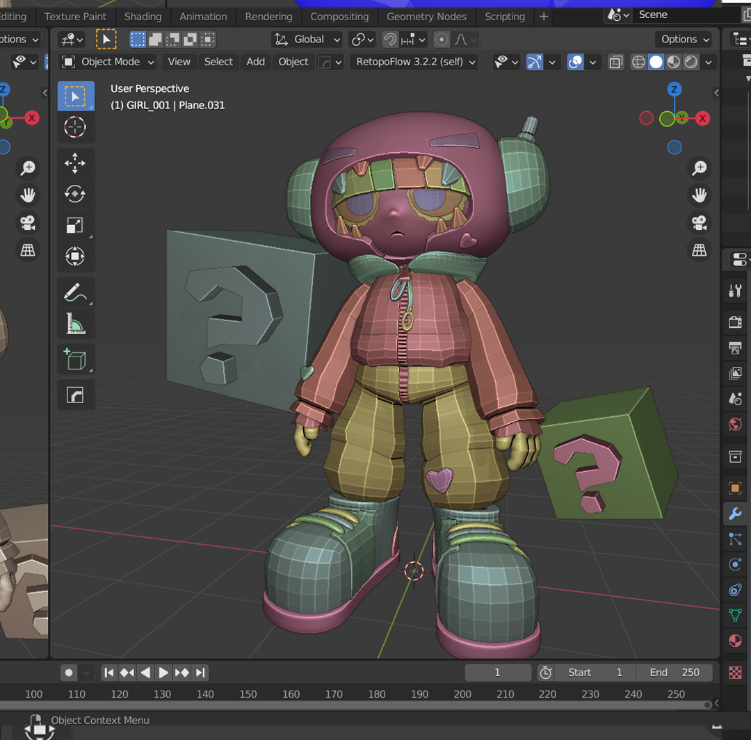
Task: Switch to Shading workspace tab
Action: (x=143, y=16)
